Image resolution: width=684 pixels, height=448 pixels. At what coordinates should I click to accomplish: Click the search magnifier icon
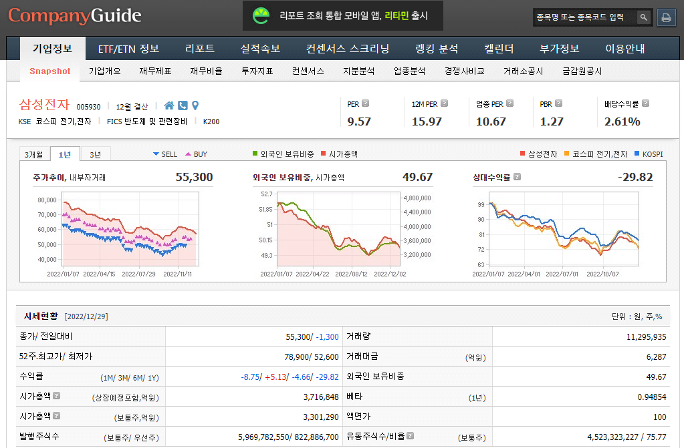point(643,17)
